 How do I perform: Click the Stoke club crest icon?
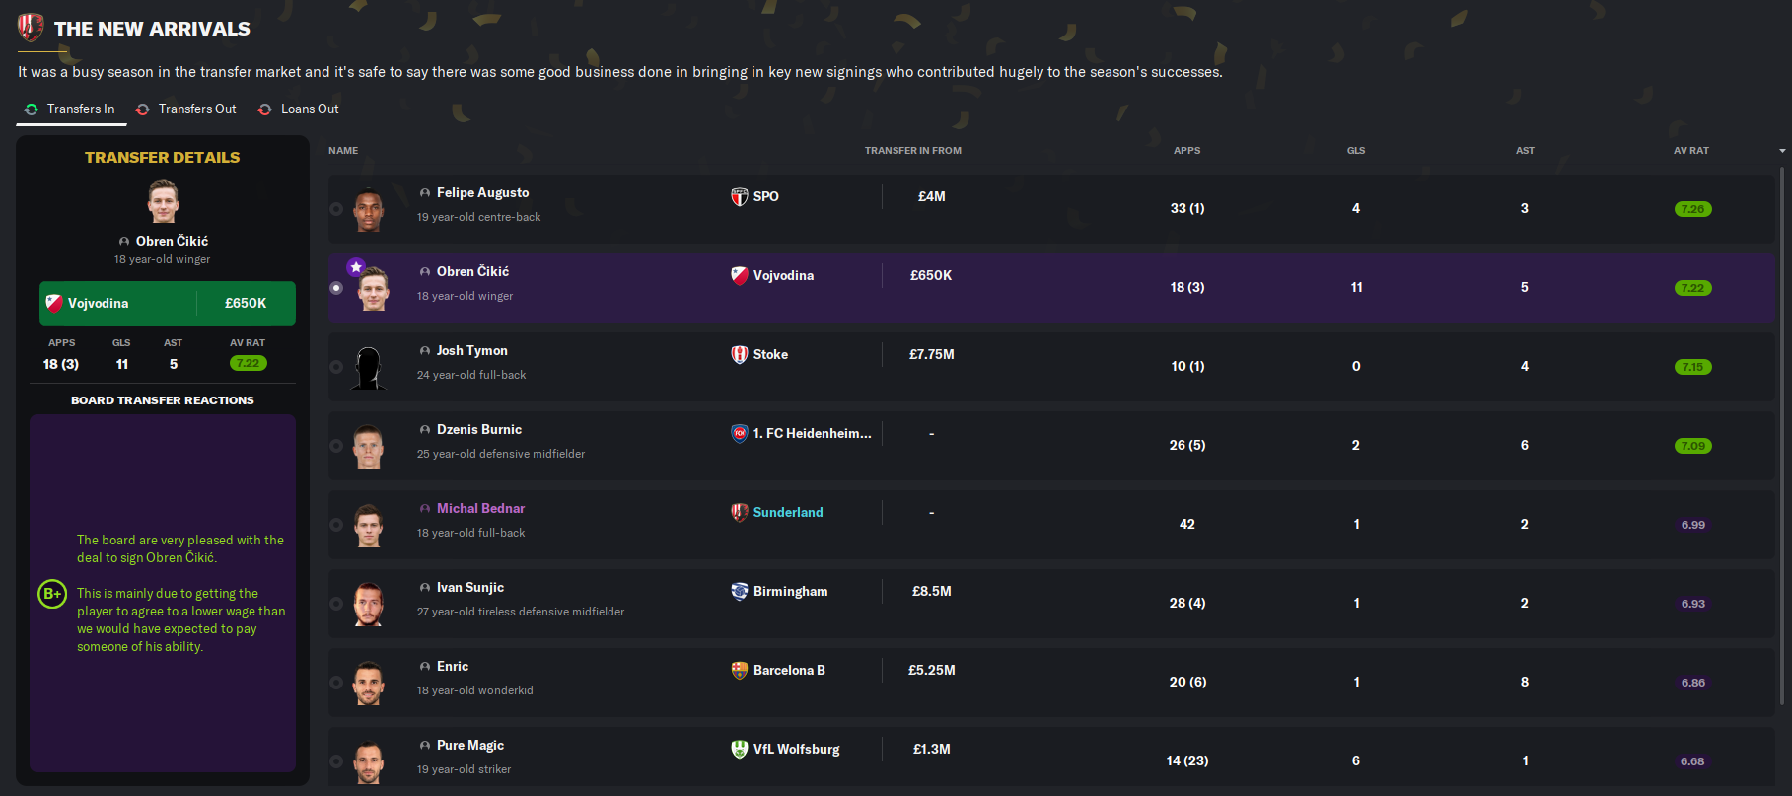coord(739,354)
